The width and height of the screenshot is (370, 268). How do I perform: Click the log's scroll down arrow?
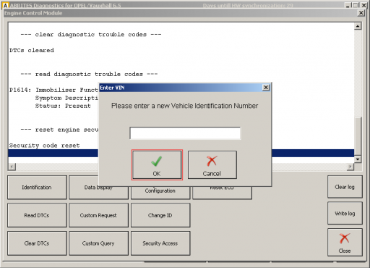[358, 159]
